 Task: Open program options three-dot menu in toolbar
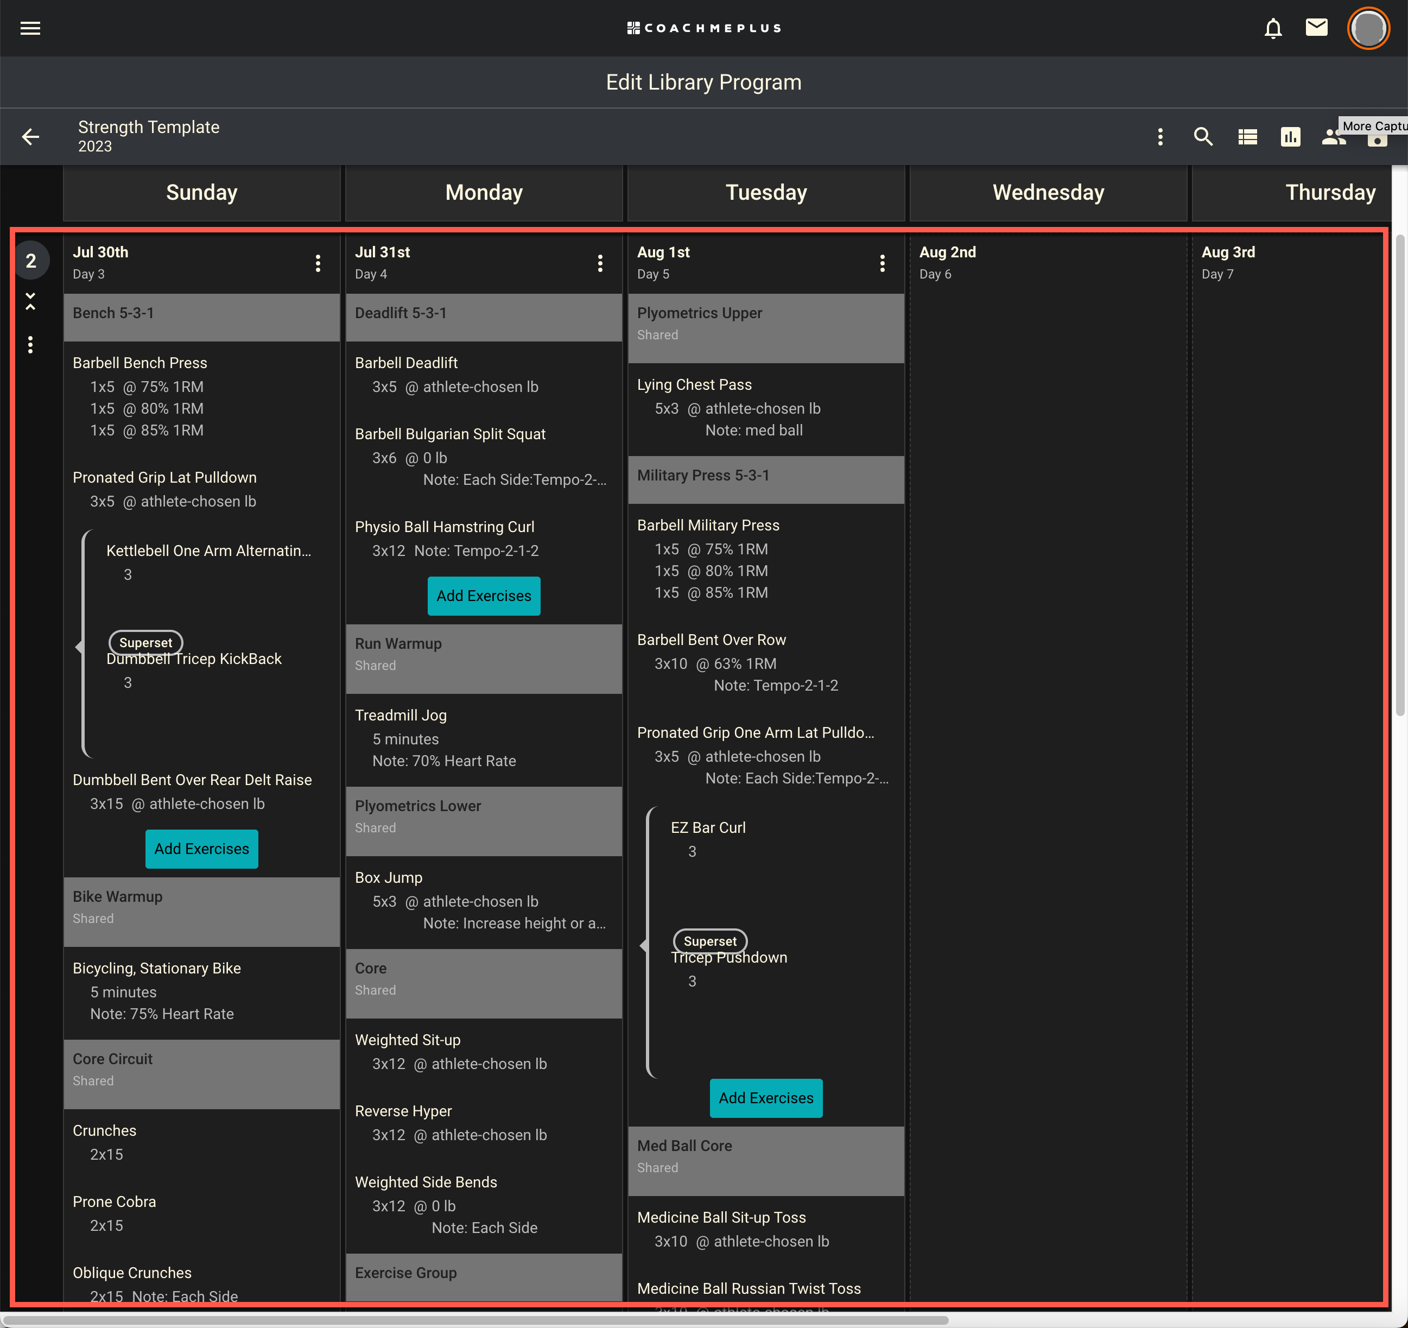[1160, 137]
